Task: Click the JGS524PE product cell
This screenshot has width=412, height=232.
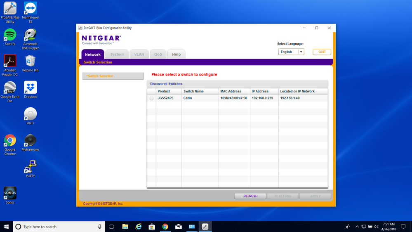Action: point(169,98)
